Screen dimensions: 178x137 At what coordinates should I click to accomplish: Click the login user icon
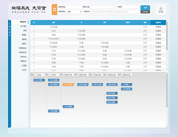161,9
